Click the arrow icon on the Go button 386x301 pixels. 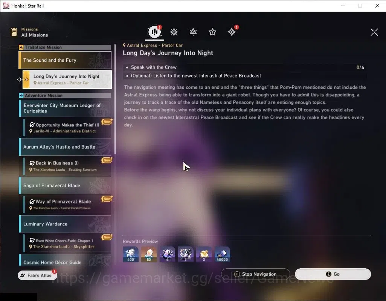point(328,274)
